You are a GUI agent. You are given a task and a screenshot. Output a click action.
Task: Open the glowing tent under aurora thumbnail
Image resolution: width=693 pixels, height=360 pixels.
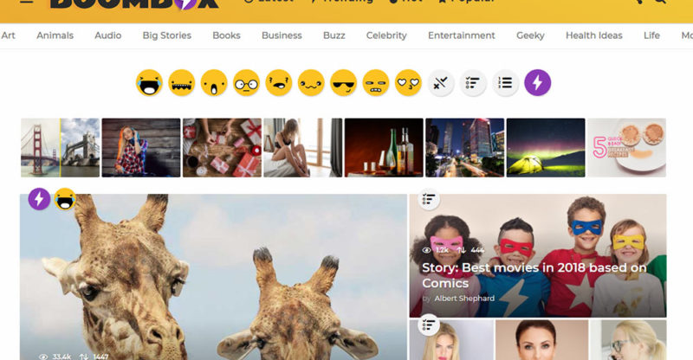pos(546,147)
